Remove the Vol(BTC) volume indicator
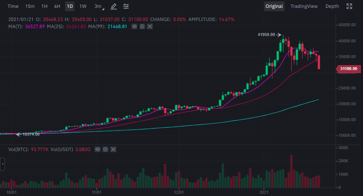The height and width of the screenshot is (196, 363). 113,149
